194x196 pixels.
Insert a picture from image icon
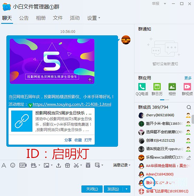[46, 165]
